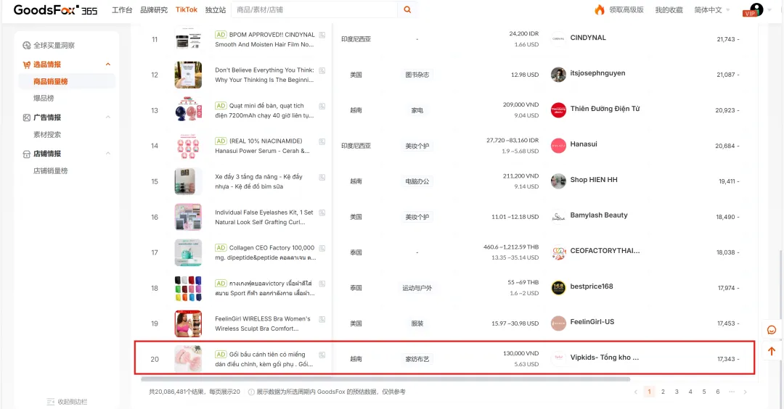Viewport: 784px width, 409px height.
Task: Click the 家电 category tag
Action: [x=417, y=110]
